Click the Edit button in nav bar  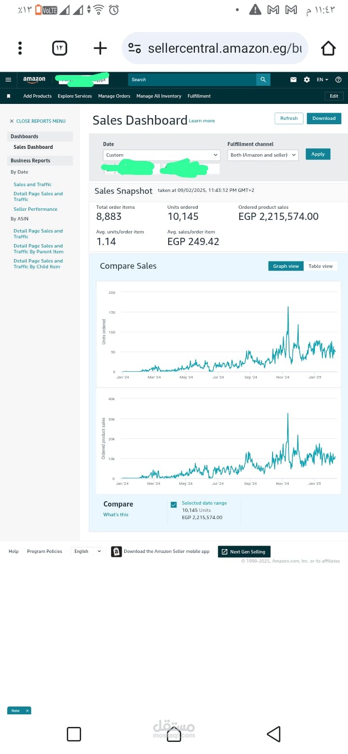click(x=334, y=96)
